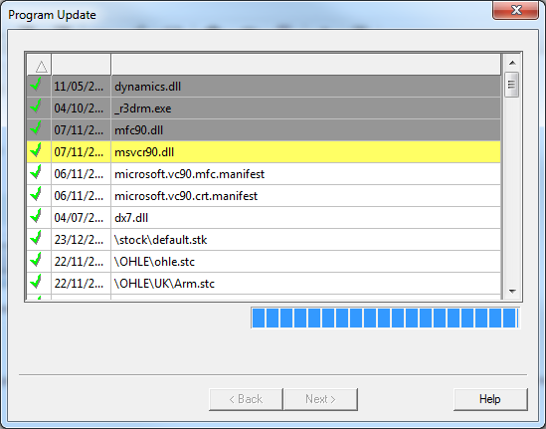Click the scrollbar down arrow
546x429 pixels.
click(x=512, y=291)
